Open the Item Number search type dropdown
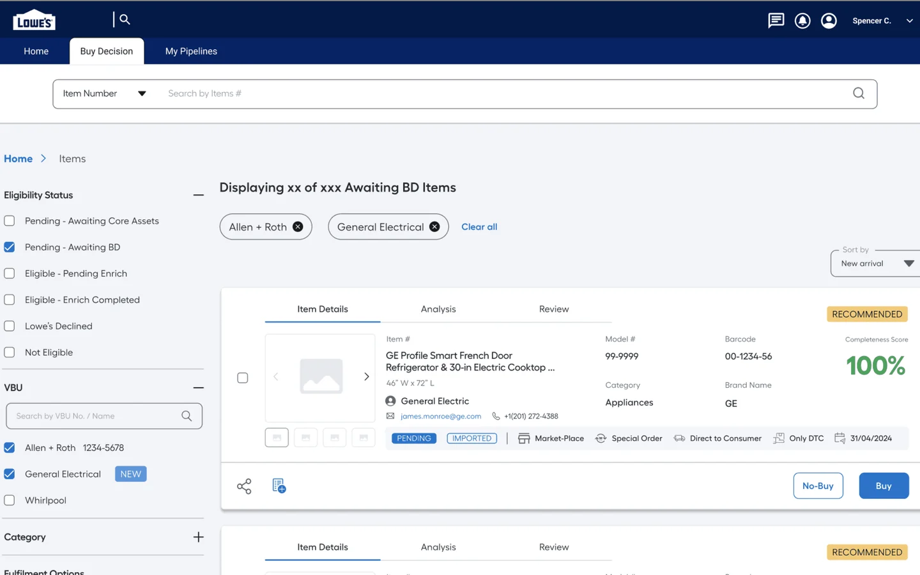 104,93
